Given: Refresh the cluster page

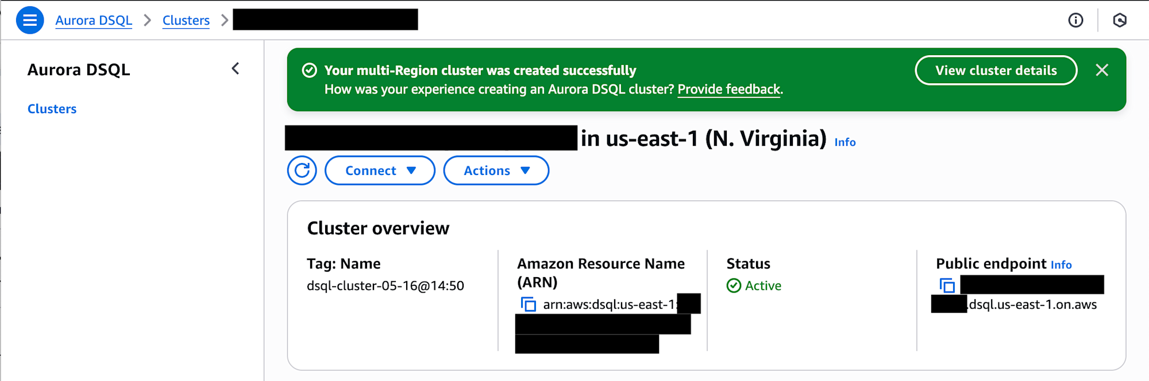Looking at the screenshot, I should (302, 170).
